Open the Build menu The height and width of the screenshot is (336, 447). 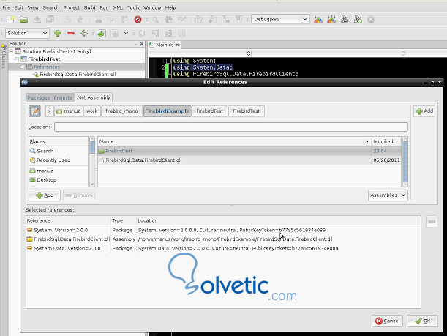(89, 8)
